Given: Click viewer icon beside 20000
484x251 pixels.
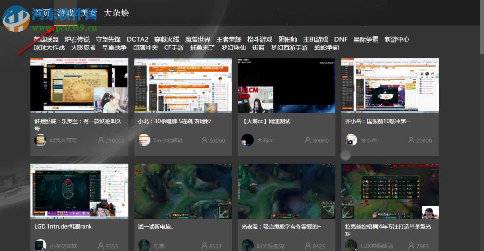Looking at the screenshot, I should pyautogui.click(x=411, y=140).
